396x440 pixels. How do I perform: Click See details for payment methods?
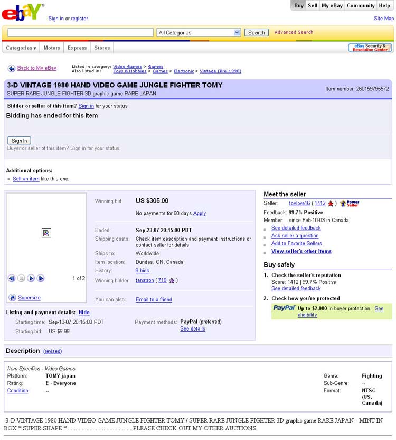[x=193, y=329]
